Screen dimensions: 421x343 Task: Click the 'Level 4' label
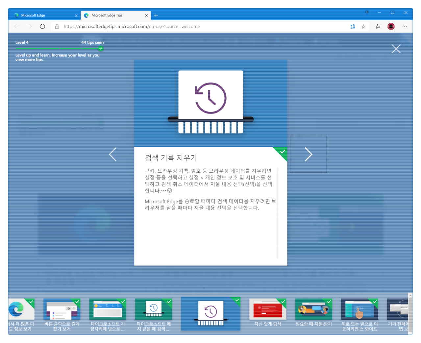pos(22,42)
